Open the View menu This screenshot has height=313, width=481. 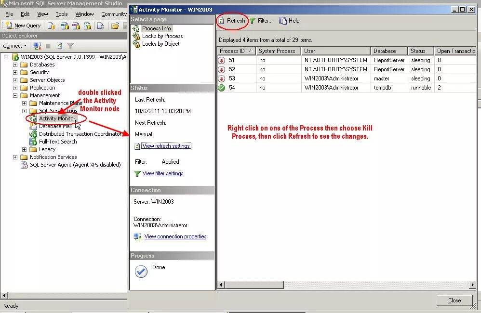42,14
